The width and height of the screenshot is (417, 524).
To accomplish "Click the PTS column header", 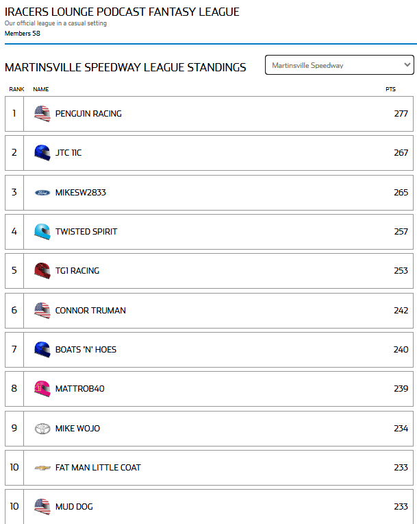I will tap(390, 89).
